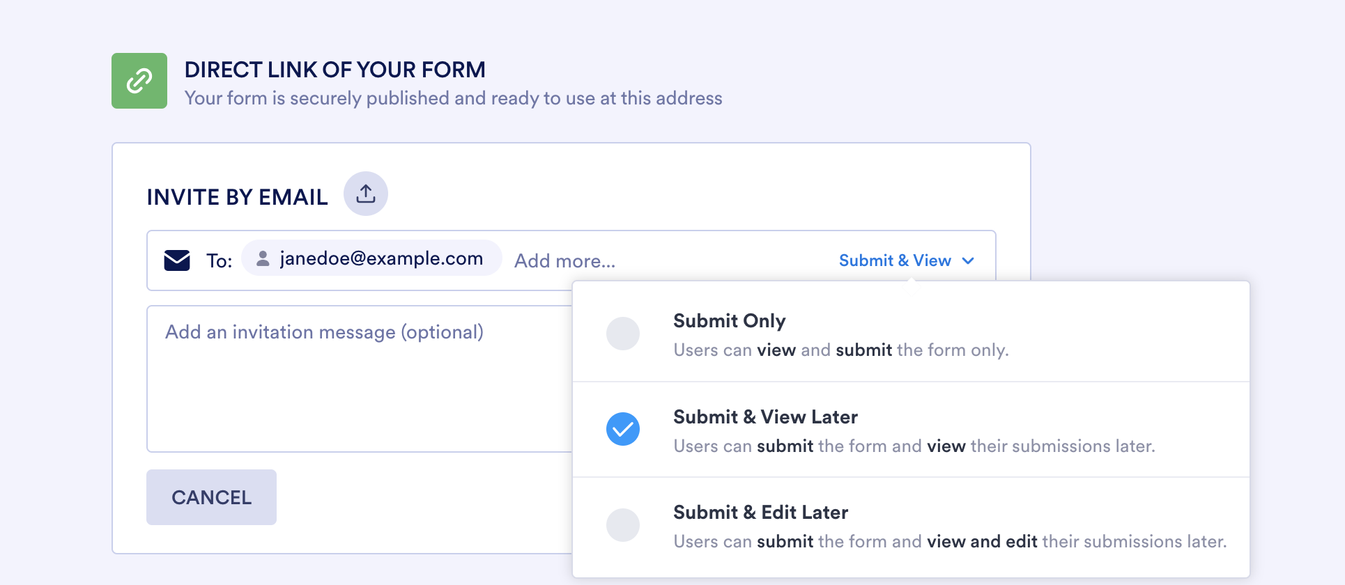The height and width of the screenshot is (585, 1345).
Task: Pick the Submit & Edit Later option title
Action: 760,513
